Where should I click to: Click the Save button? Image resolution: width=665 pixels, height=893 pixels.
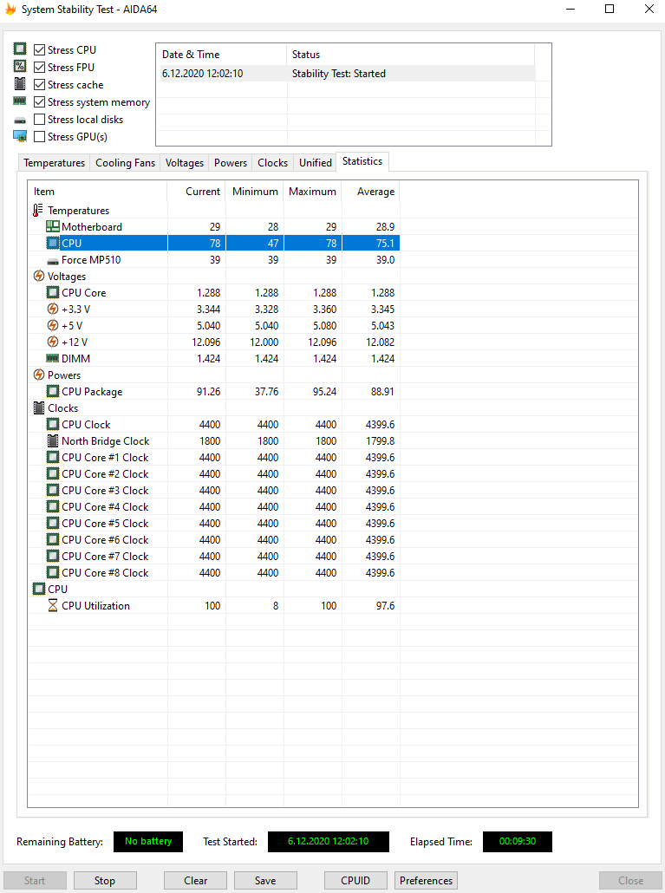pos(265,881)
